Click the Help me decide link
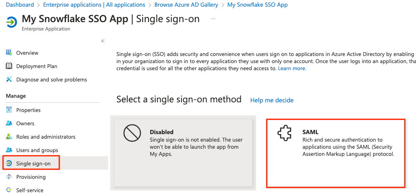The height and width of the screenshot is (193, 416). (x=272, y=100)
